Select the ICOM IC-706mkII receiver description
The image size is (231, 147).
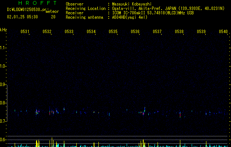(153, 13)
